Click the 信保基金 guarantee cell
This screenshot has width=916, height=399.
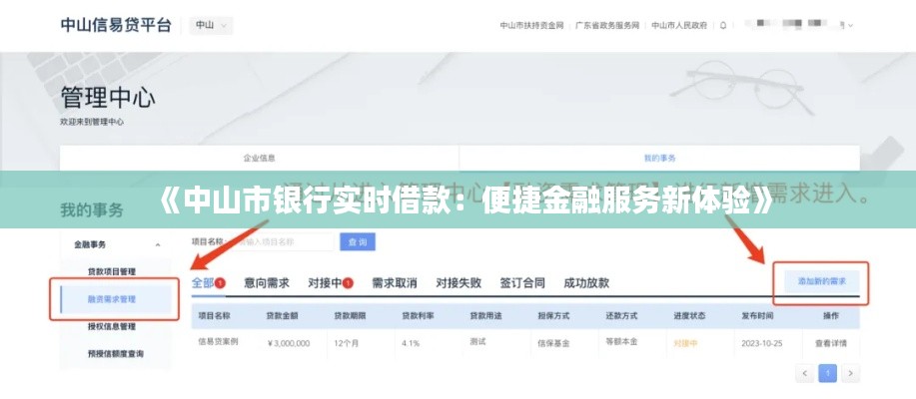(x=553, y=343)
